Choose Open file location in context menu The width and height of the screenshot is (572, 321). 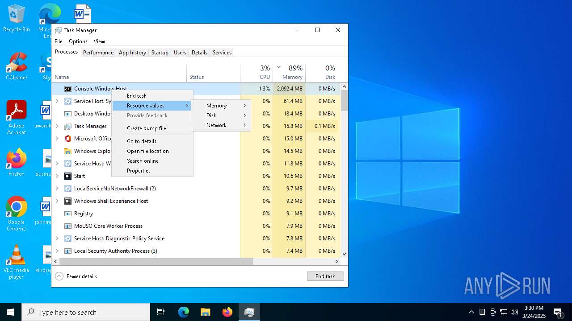tap(152, 151)
